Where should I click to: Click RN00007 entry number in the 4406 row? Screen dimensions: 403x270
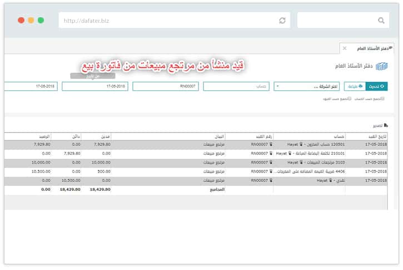[260, 171]
